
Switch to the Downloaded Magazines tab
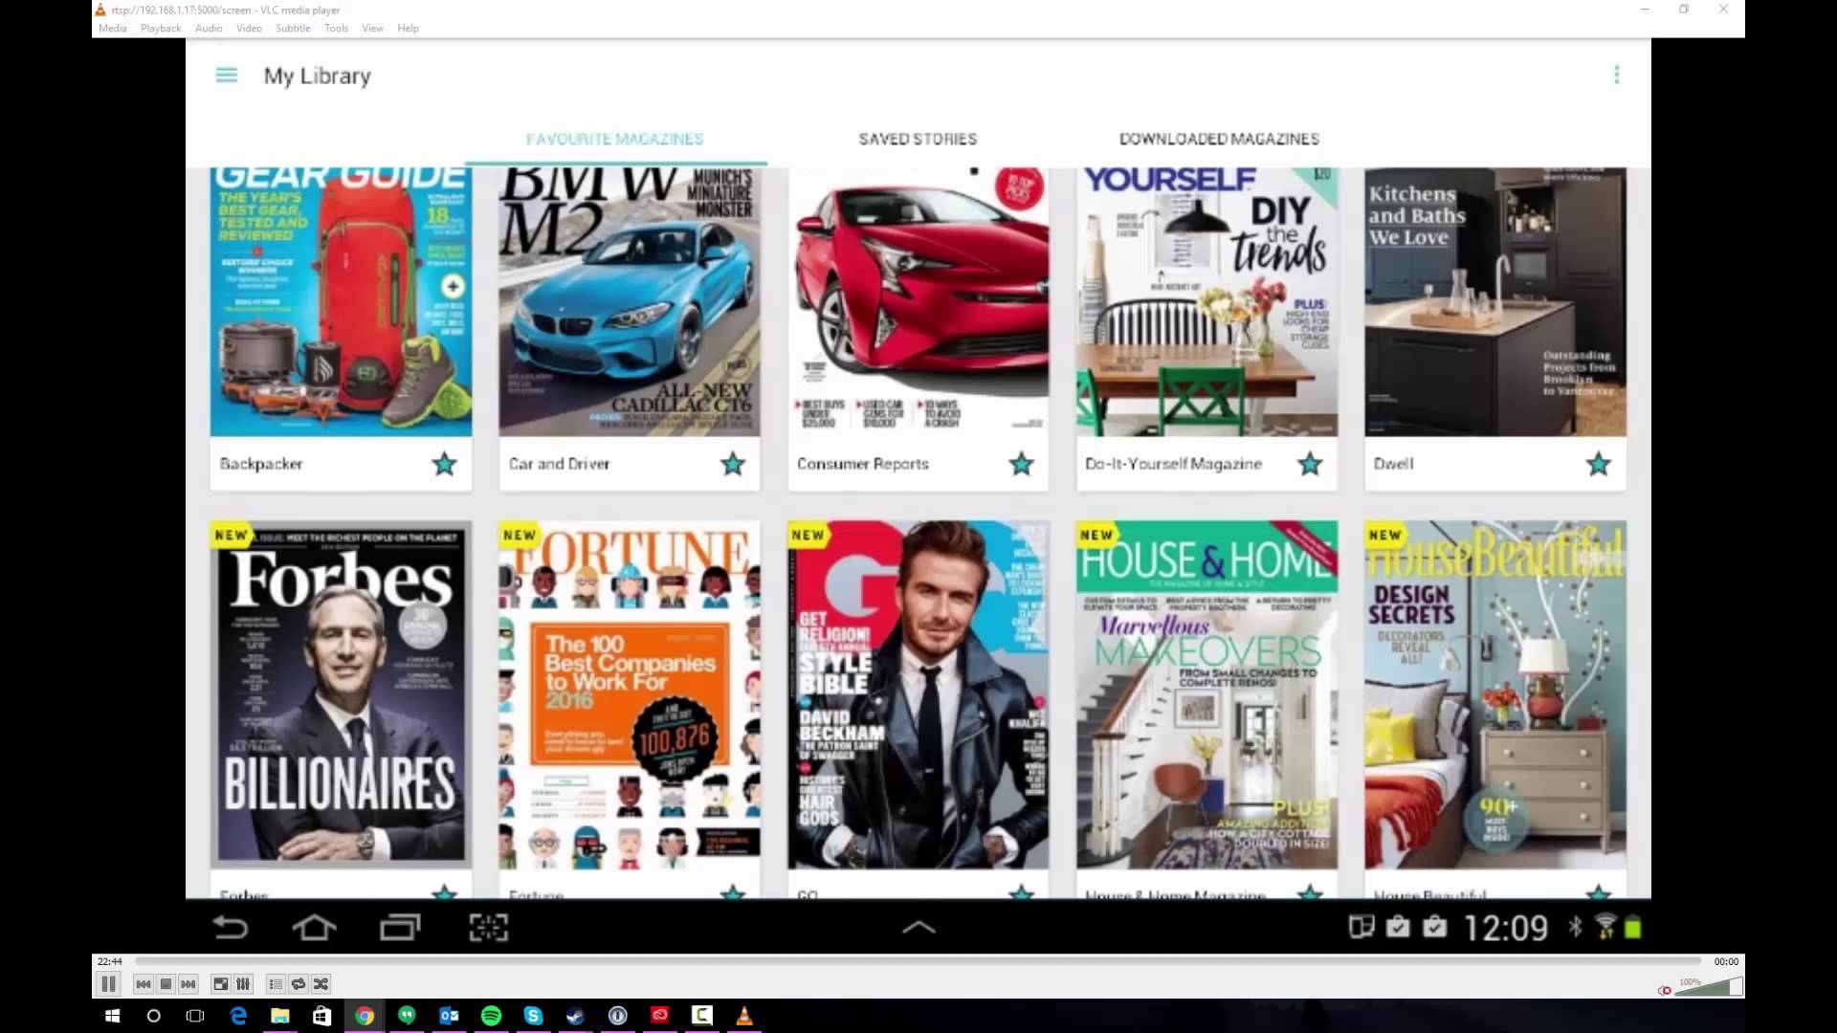coord(1219,140)
